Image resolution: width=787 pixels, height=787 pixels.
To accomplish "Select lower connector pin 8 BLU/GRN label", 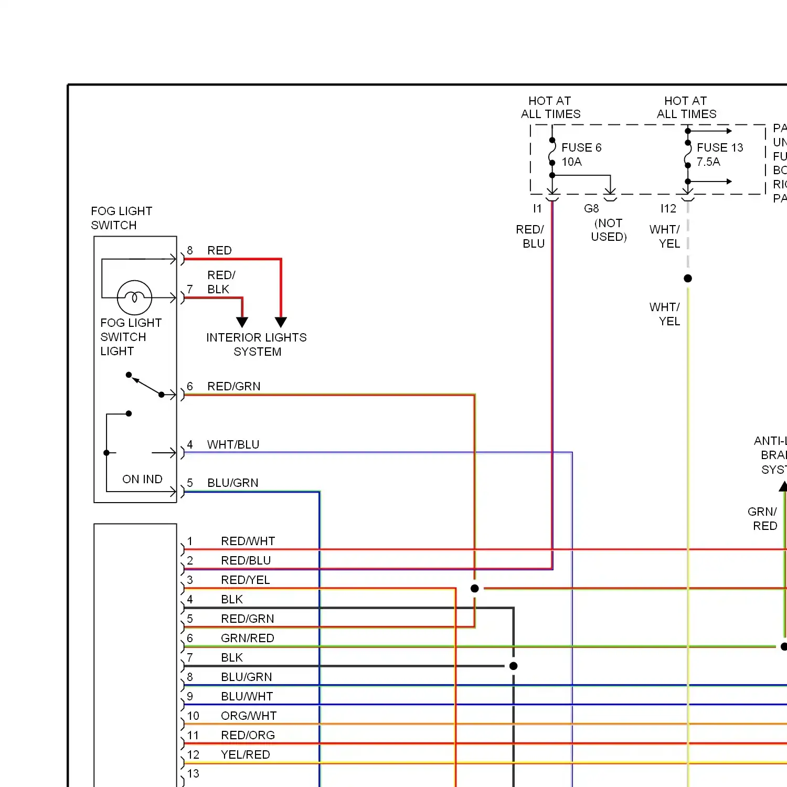I will tap(246, 677).
